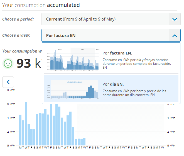
Task: Click the '8 kWh' left axis label
Action: click(11, 90)
